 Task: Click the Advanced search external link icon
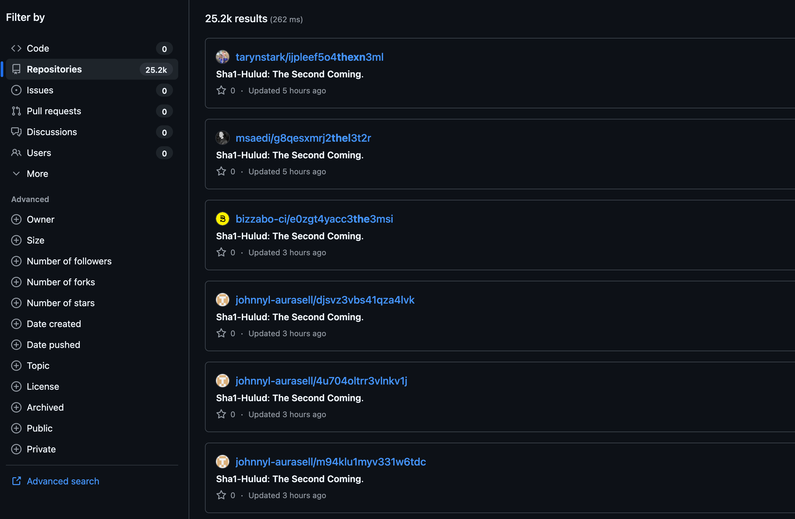coord(16,481)
